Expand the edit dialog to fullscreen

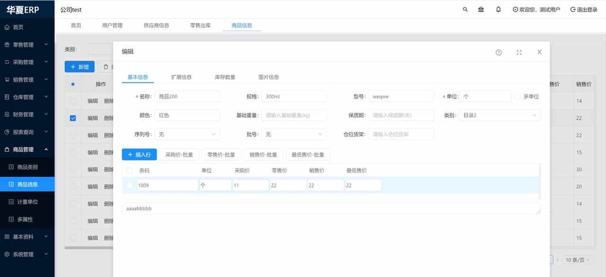(519, 52)
